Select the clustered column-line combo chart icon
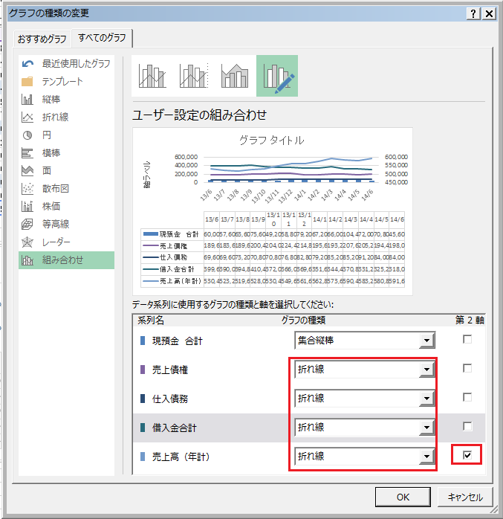Image resolution: width=503 pixels, height=519 pixels. click(152, 76)
